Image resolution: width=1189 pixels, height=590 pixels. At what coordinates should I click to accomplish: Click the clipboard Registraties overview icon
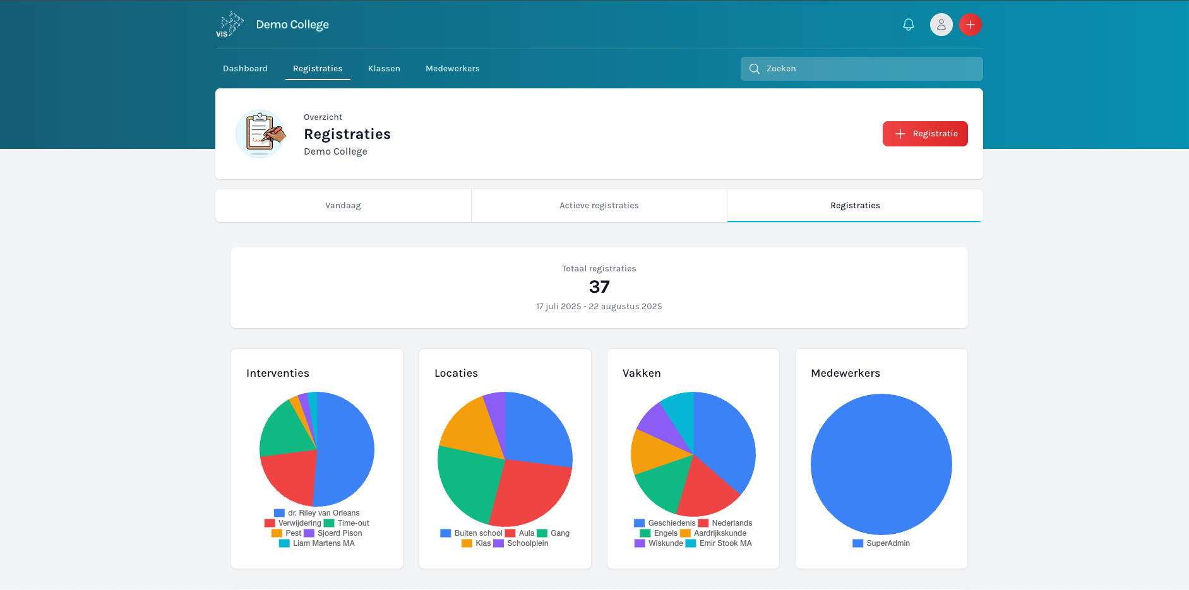pyautogui.click(x=260, y=133)
